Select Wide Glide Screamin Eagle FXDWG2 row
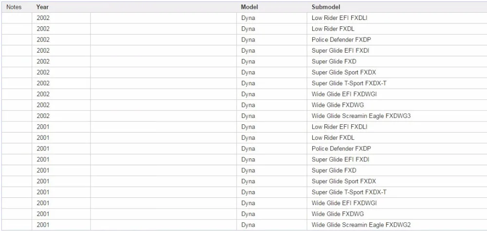 (243, 225)
